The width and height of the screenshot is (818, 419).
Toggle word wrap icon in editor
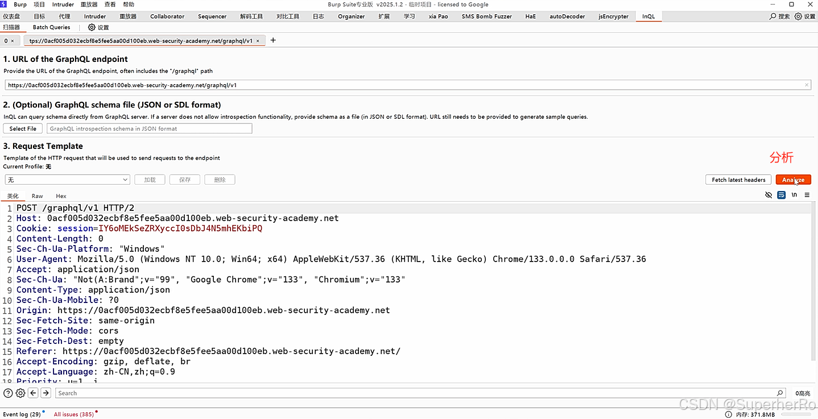(782, 195)
